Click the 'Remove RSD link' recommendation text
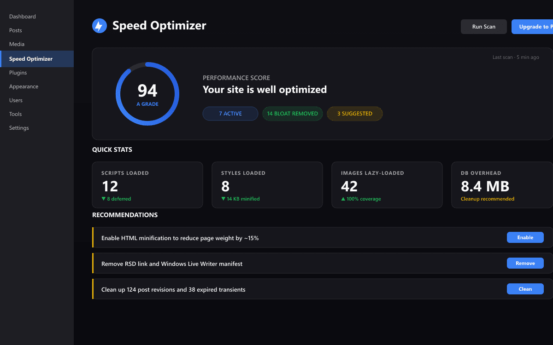 [172, 264]
